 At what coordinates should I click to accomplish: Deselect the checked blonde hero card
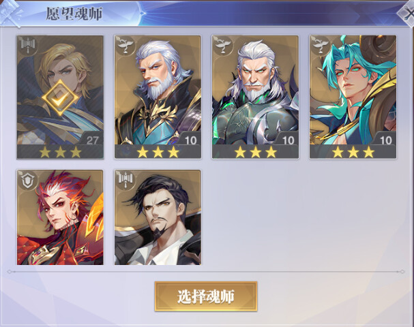point(60,97)
